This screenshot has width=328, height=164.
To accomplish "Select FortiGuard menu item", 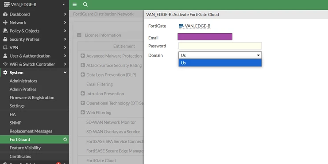I will 35,140.
